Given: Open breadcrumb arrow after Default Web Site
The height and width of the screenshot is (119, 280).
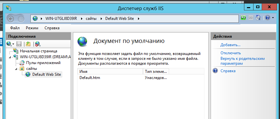Looking at the screenshot, I should 138,19.
